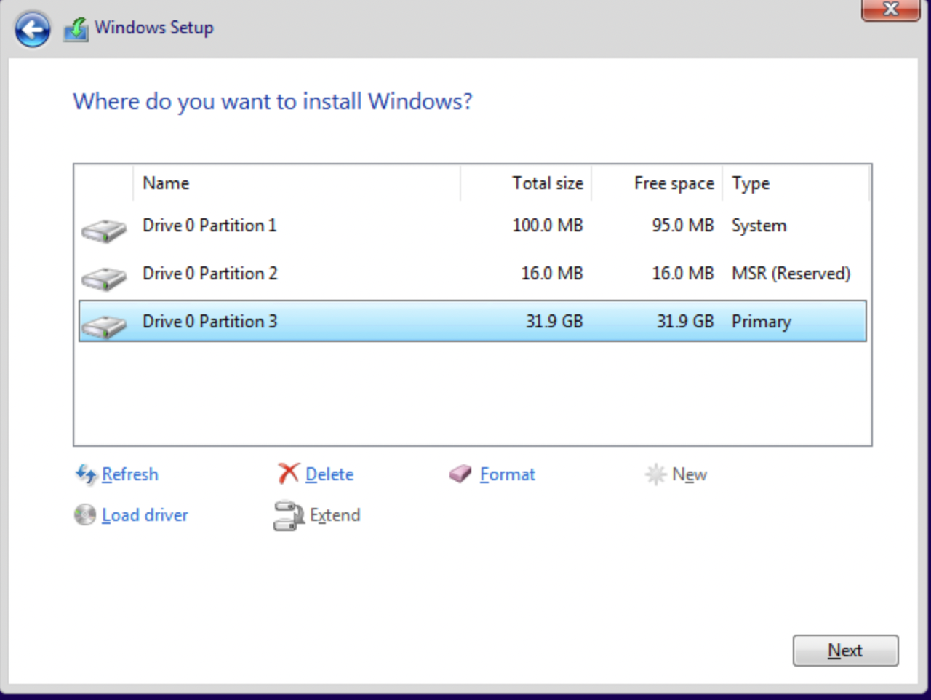Image resolution: width=931 pixels, height=700 pixels.
Task: Click the Extend partition icon
Action: 288,515
